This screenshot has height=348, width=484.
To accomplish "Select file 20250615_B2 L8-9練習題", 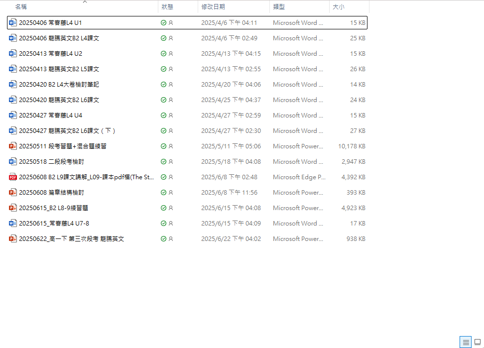I will coord(53,208).
